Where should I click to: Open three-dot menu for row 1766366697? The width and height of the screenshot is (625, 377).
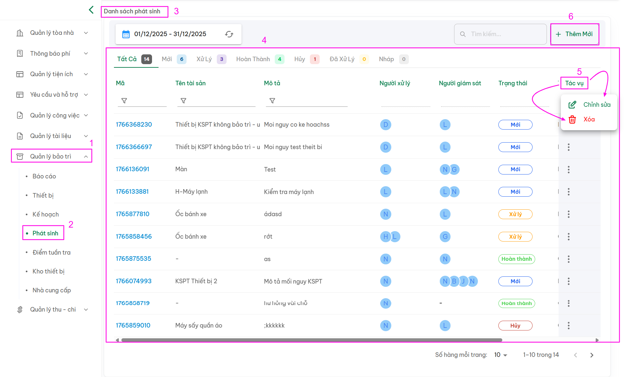pos(568,147)
